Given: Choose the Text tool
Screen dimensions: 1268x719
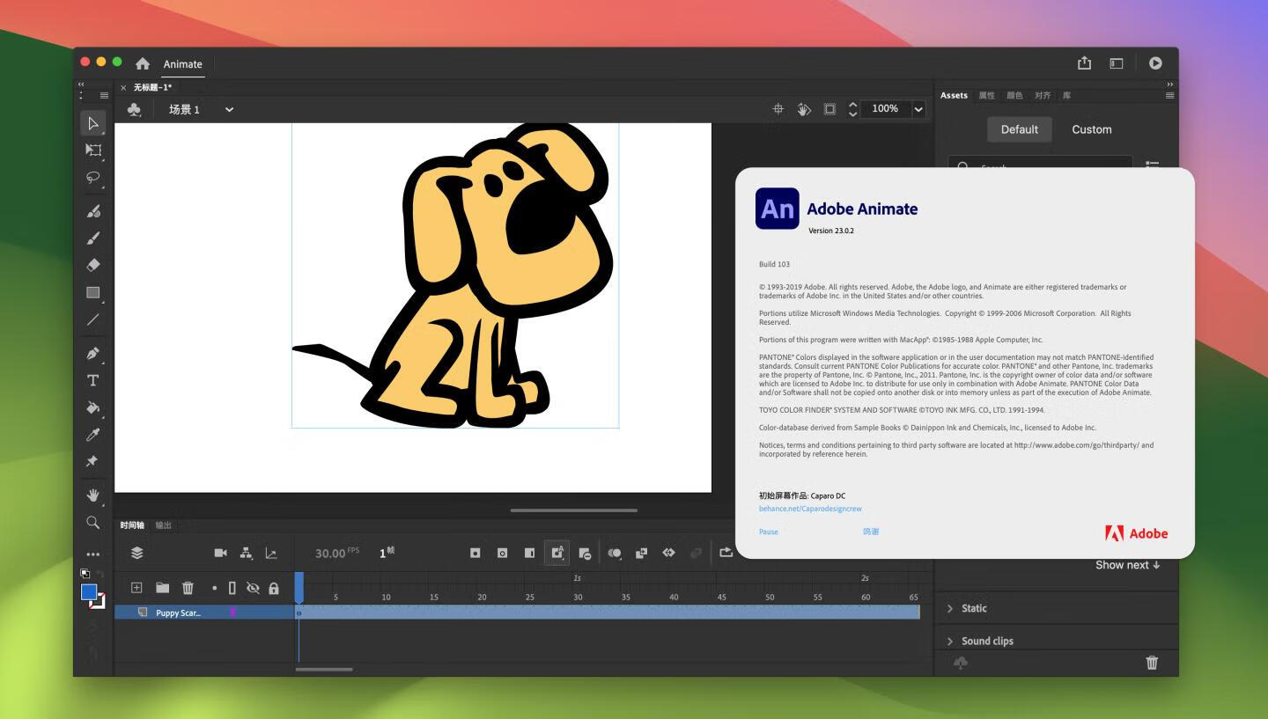Looking at the screenshot, I should coord(93,380).
